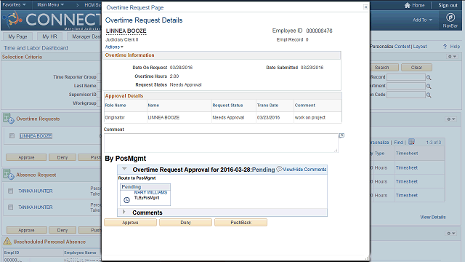Image resolution: width=465 pixels, height=262 pixels.
Task: Click the Layout link
Action: click(x=420, y=47)
